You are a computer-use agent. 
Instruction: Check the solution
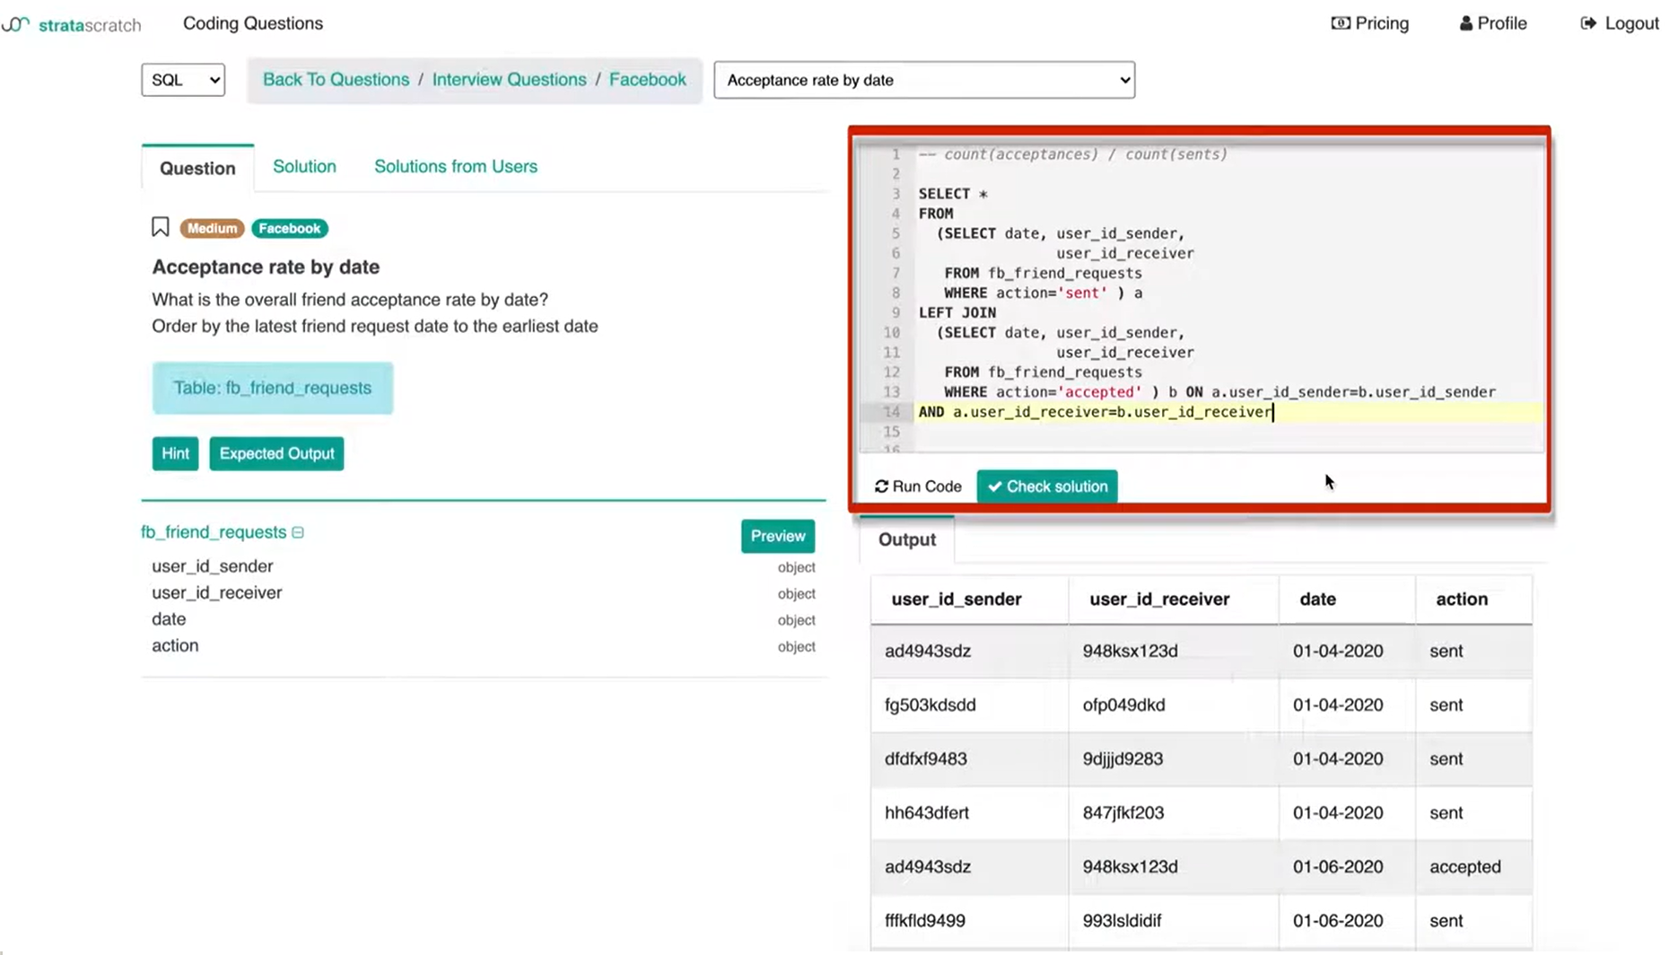click(1047, 486)
